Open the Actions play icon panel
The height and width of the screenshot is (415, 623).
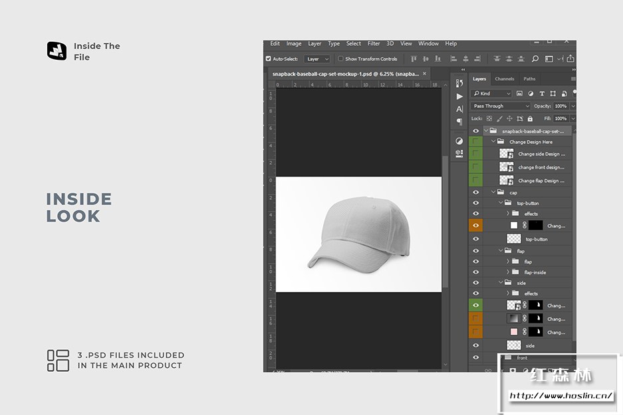459,96
